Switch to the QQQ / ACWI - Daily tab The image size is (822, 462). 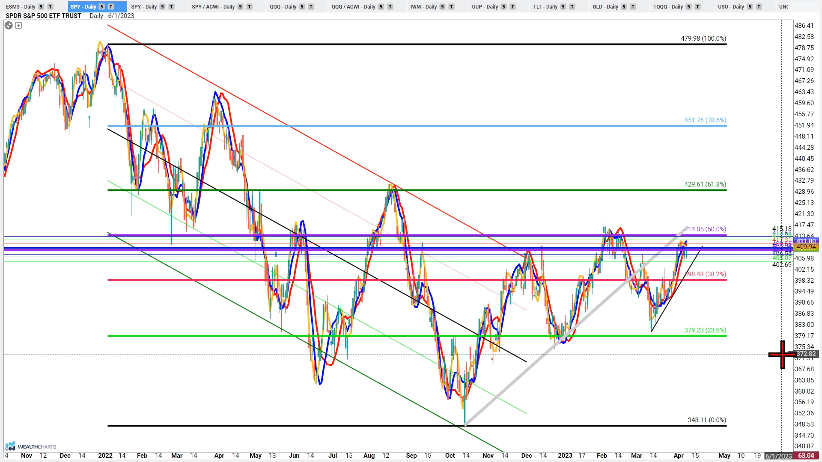point(353,7)
